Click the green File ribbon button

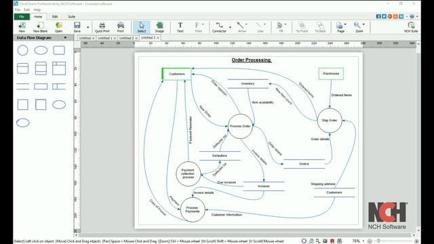[22, 16]
